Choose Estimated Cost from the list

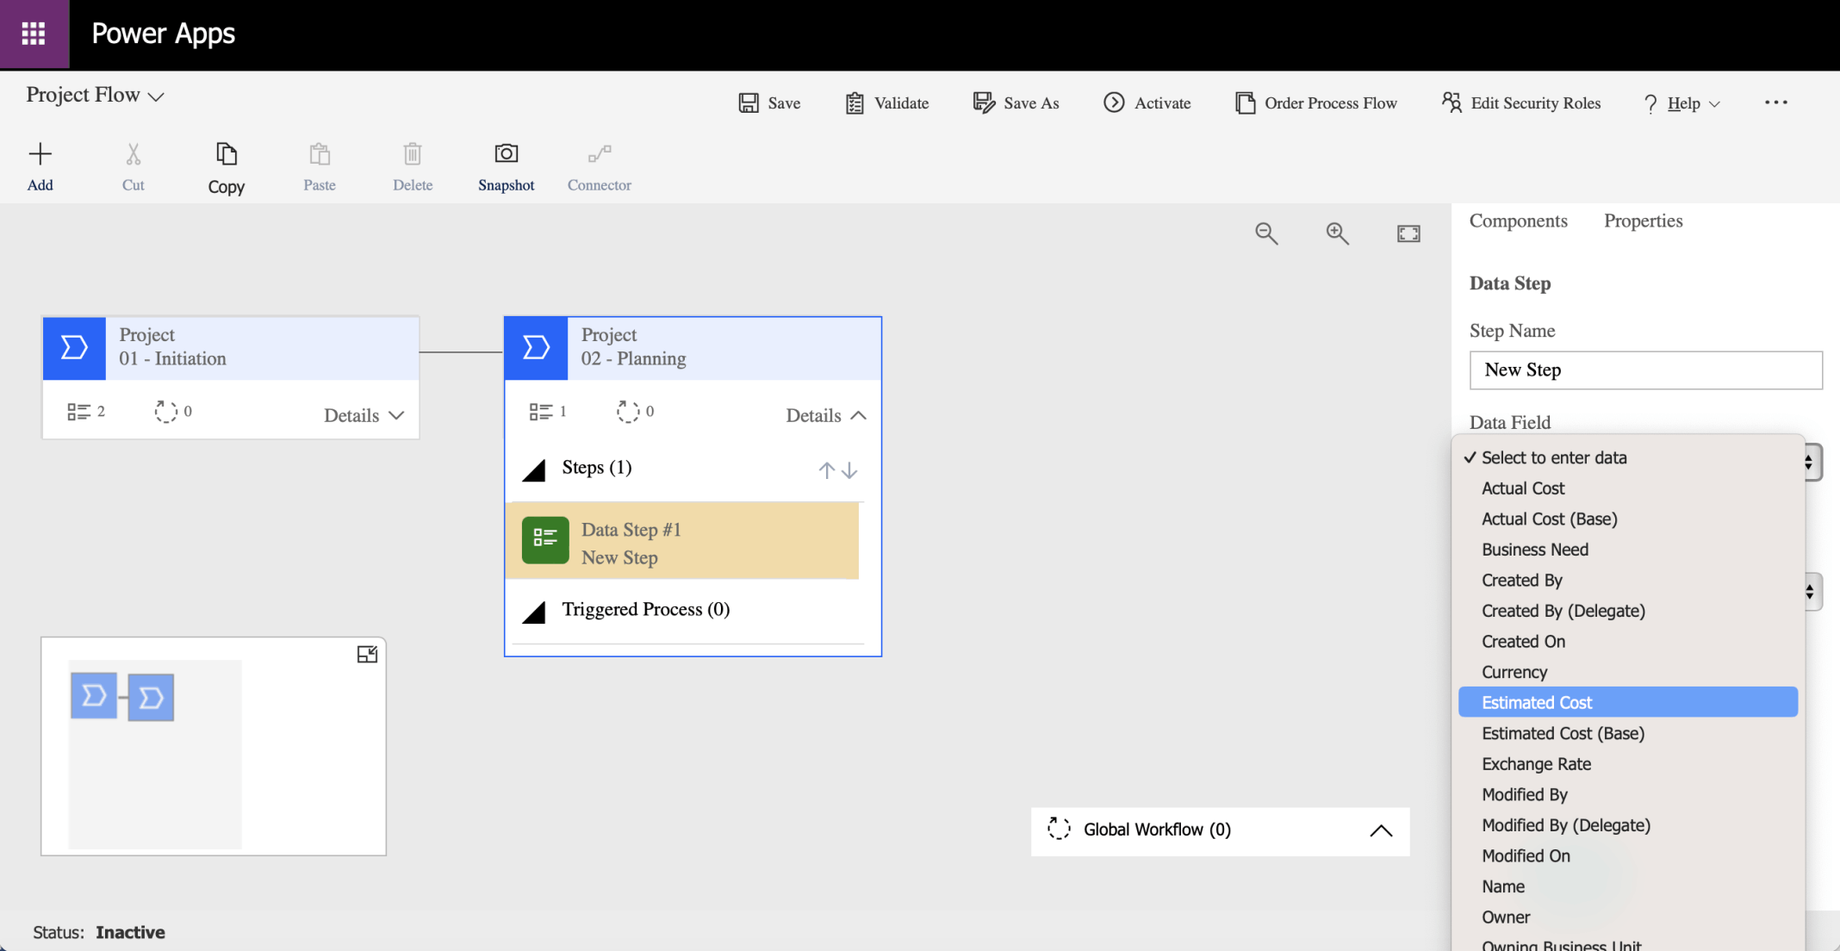[1537, 702]
